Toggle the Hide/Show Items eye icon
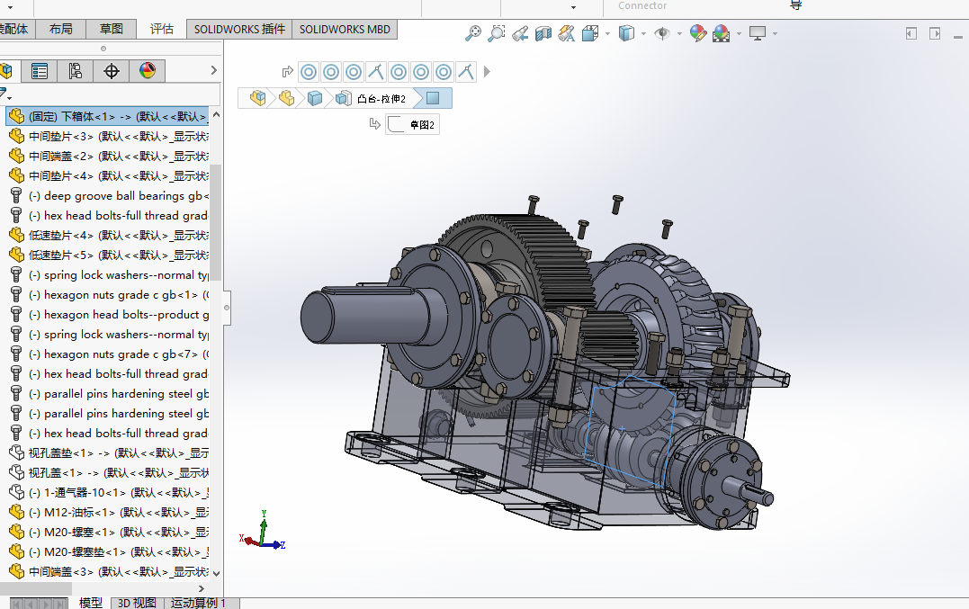Viewport: 969px width, 609px height. click(662, 33)
